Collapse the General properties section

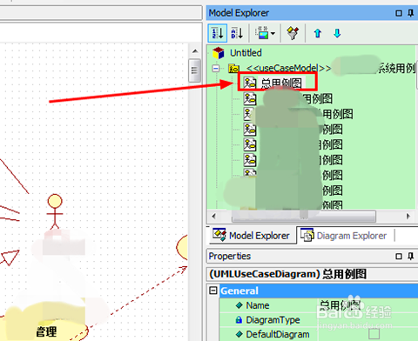click(x=213, y=291)
